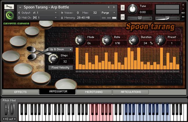Image resolution: width=188 pixels, height=122 pixels.
Task: Click the volume slider handle
Action: click(x=167, y=18)
